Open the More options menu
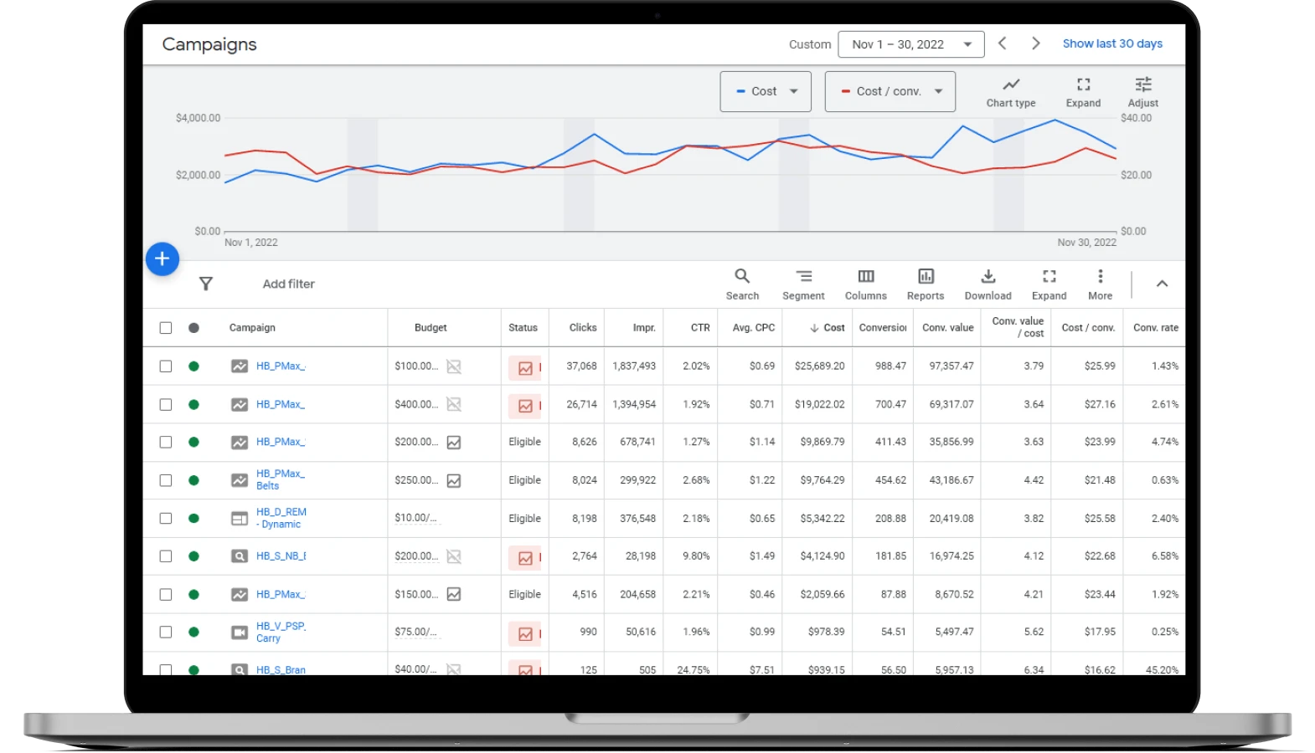Screen dimensions: 1315x753 coord(1100,284)
